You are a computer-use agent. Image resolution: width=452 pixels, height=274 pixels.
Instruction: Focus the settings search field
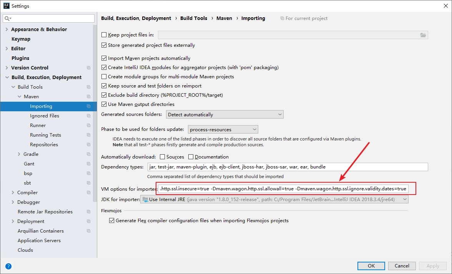[49, 18]
